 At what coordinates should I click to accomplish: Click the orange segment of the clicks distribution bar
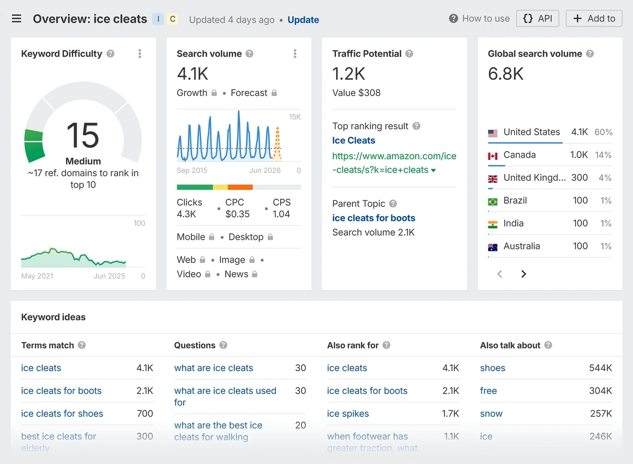[240, 187]
